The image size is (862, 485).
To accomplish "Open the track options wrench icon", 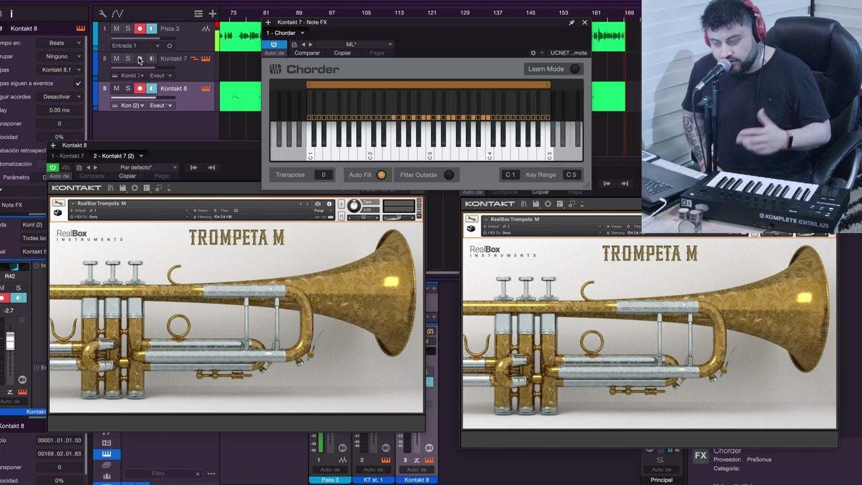I will [x=102, y=13].
